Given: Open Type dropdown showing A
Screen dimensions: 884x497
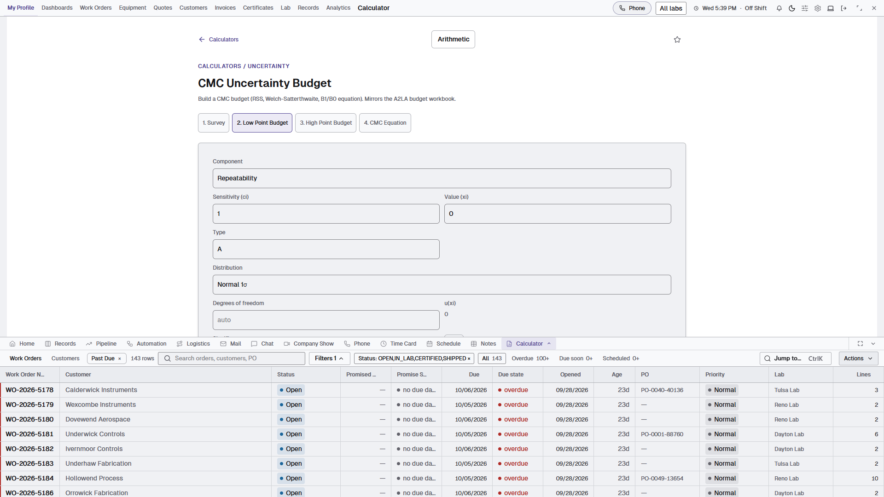Looking at the screenshot, I should [x=326, y=249].
